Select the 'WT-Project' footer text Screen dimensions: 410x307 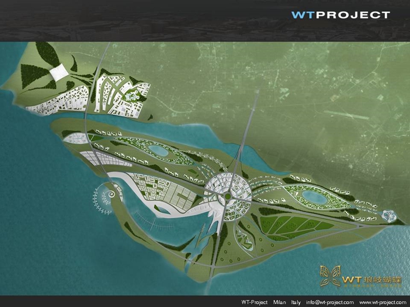[x=254, y=302]
